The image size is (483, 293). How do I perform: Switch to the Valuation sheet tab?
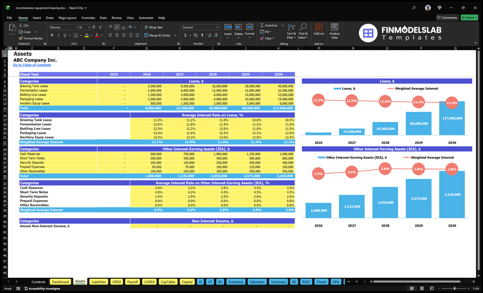coord(257,282)
